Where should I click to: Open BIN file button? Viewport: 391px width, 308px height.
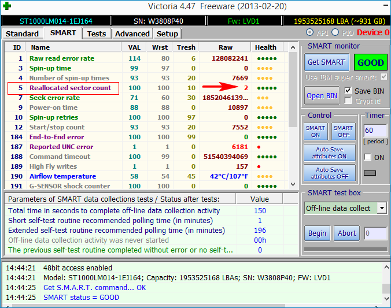click(x=322, y=95)
